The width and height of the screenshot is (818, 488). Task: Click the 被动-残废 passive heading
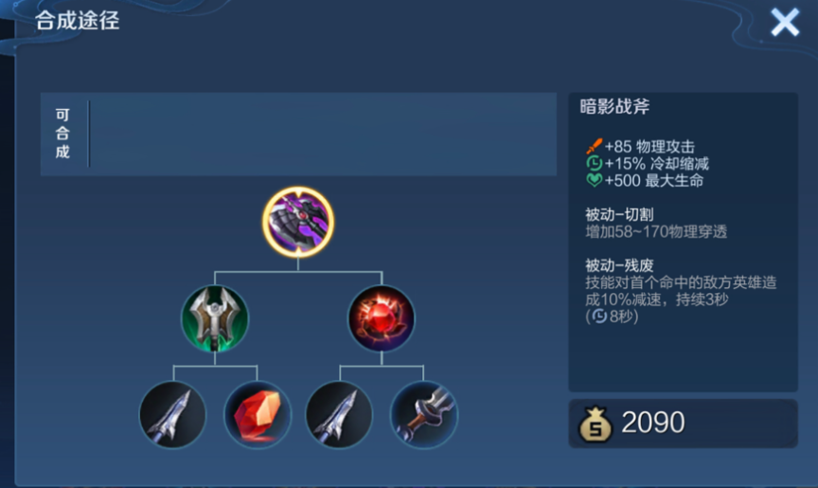[619, 265]
